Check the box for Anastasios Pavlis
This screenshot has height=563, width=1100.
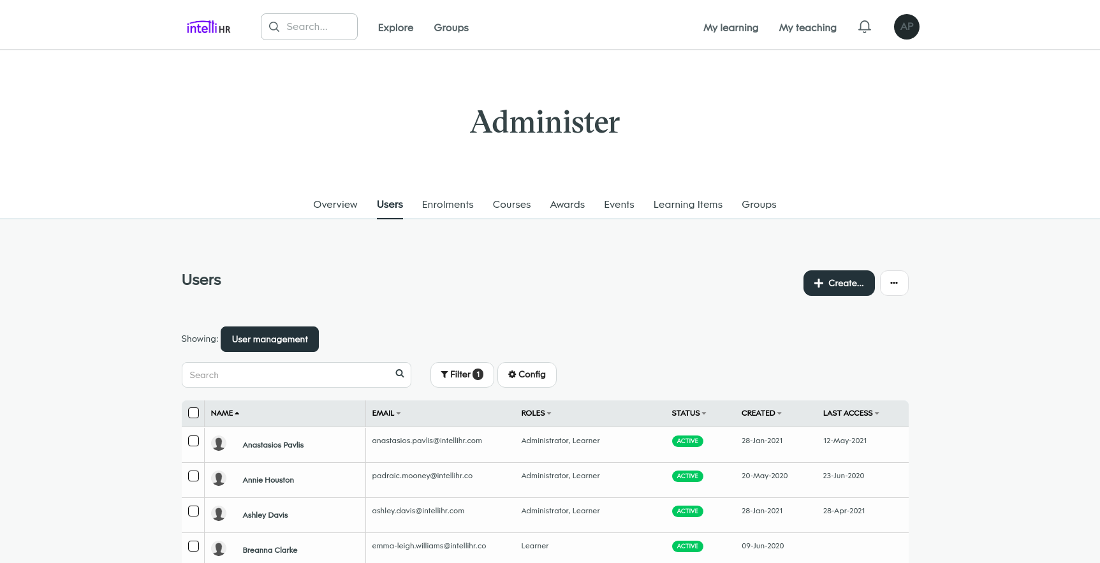pos(194,441)
